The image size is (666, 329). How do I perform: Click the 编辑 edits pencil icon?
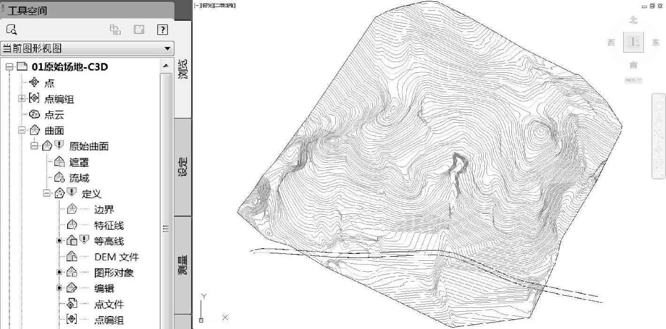71,288
